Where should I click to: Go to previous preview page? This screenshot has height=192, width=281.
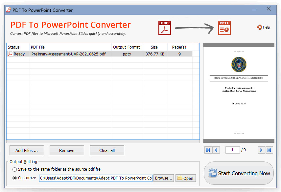(x=216, y=150)
